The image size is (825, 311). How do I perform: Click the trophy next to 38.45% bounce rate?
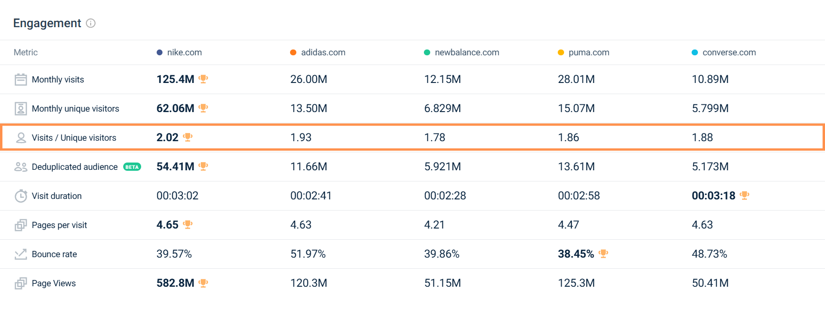pyautogui.click(x=603, y=254)
